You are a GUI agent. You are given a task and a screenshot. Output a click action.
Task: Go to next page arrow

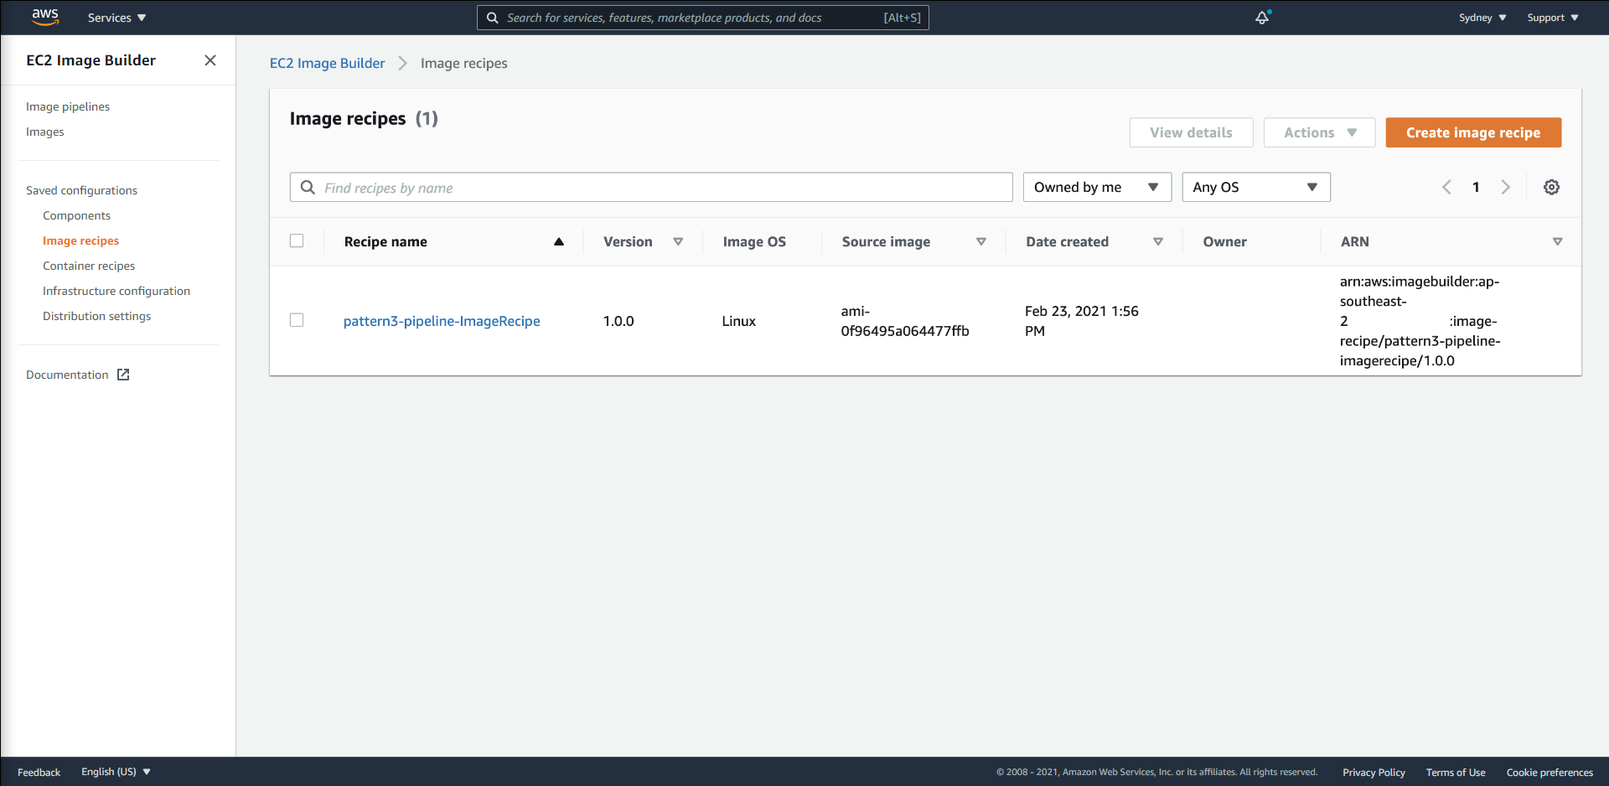point(1505,187)
